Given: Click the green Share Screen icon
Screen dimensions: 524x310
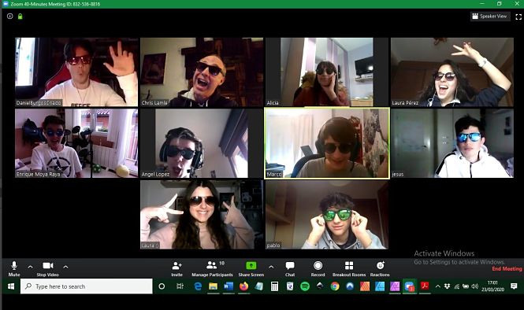Looking at the screenshot, I should tap(251, 266).
